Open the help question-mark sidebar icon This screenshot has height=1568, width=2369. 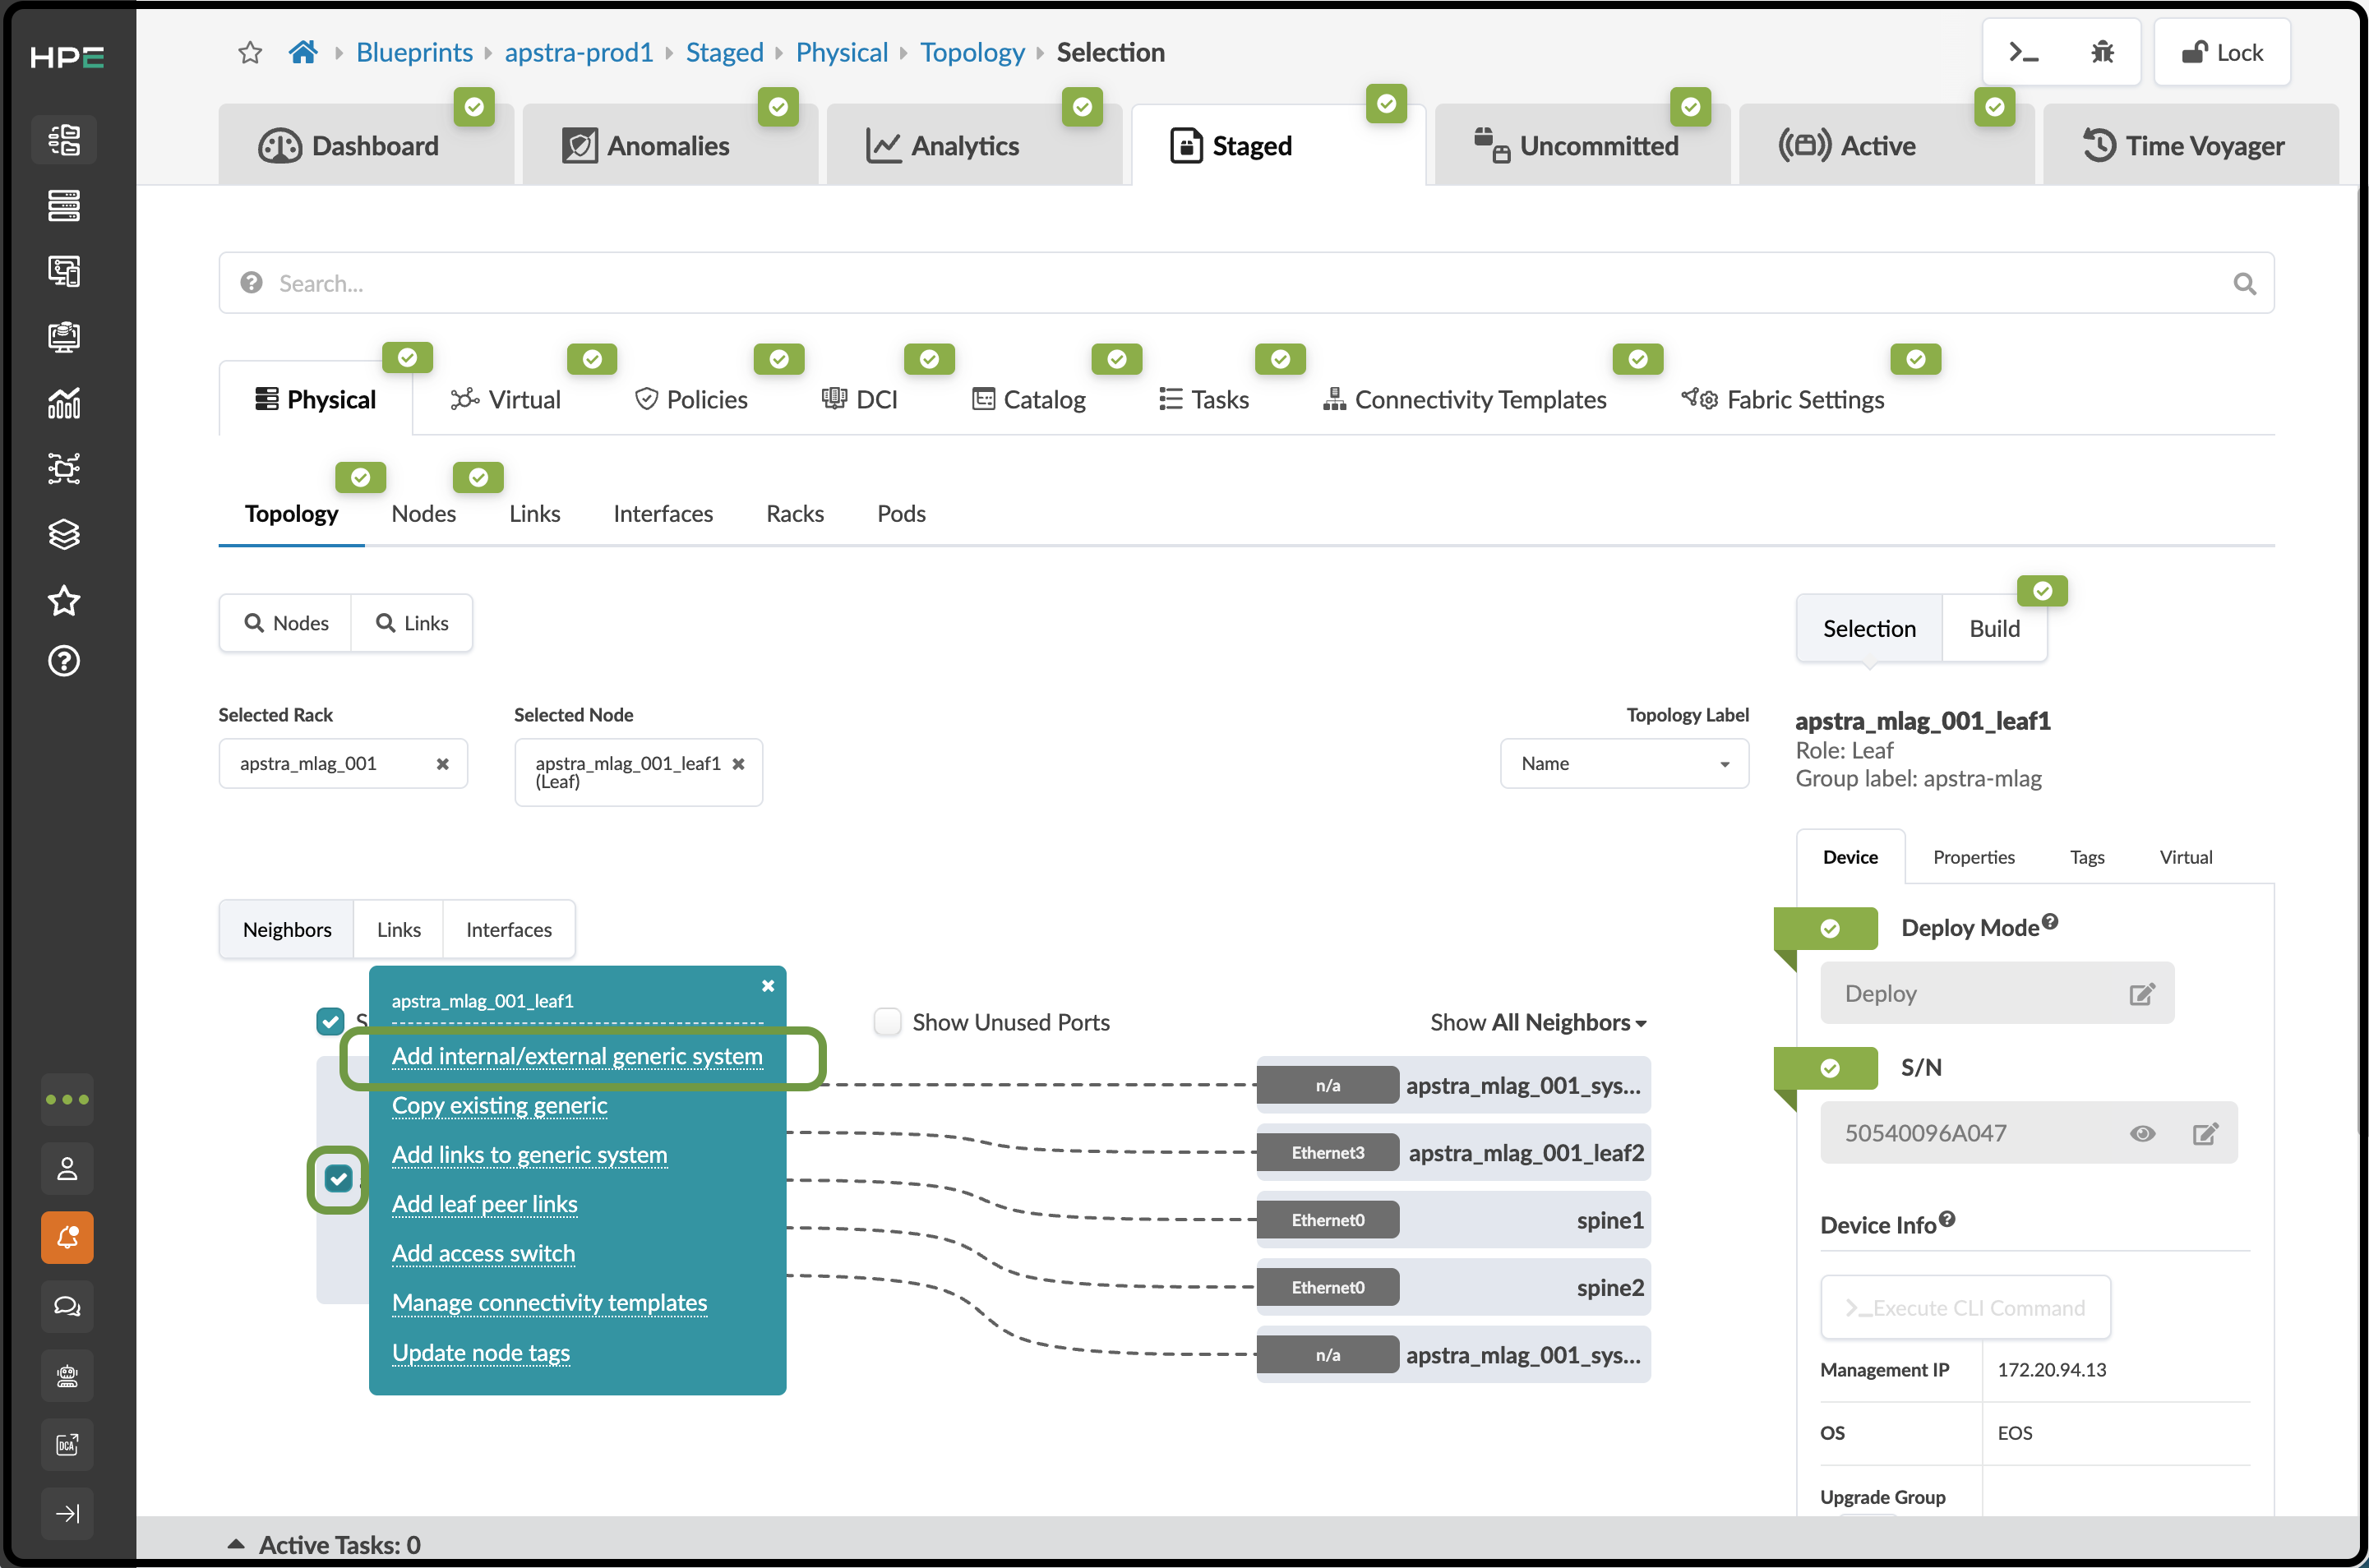tap(64, 661)
